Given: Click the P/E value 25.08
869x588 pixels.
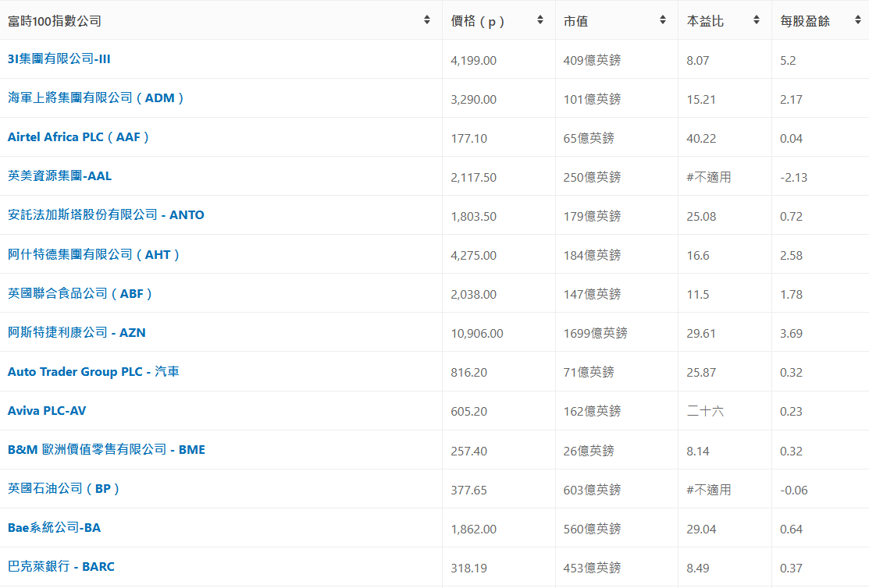Looking at the screenshot, I should tap(701, 217).
